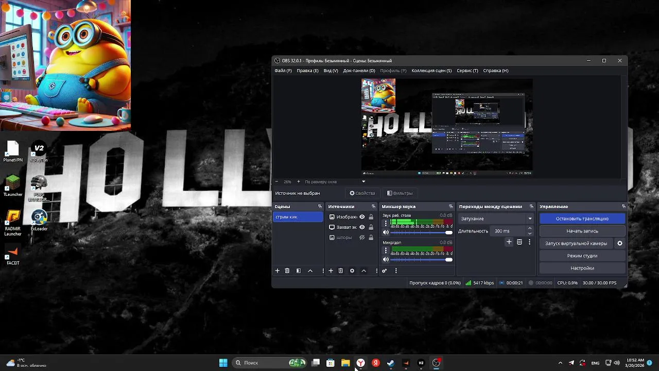Remove transition with trash icon
This screenshot has height=371, width=659.
click(519, 242)
